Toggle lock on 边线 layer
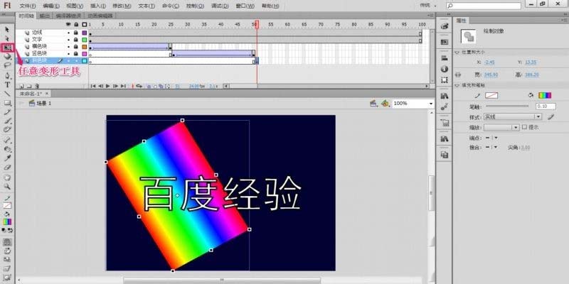 click(x=76, y=33)
